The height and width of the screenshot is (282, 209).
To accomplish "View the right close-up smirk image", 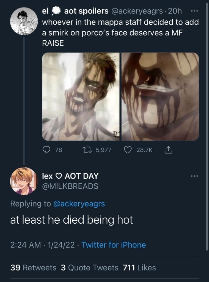I will (160, 96).
